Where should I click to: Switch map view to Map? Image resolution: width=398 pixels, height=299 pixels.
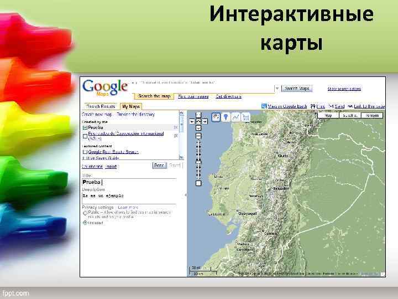coord(328,115)
